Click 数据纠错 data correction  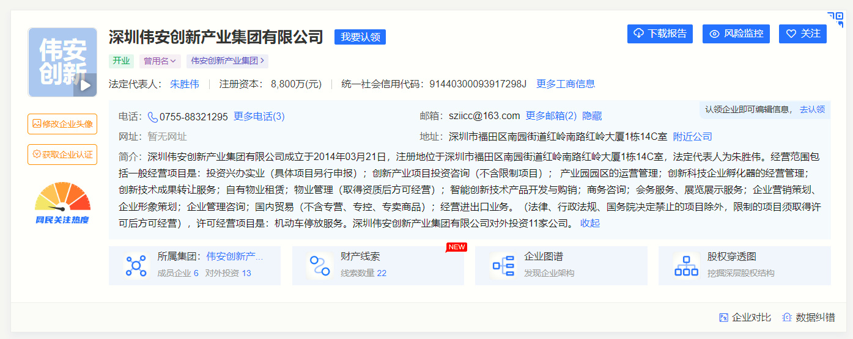pos(809,318)
